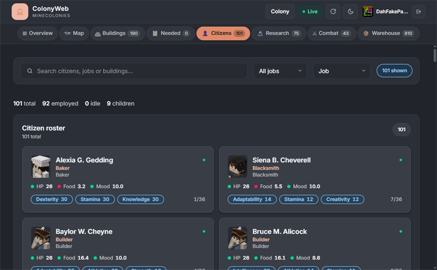Click the 101 shown badge

tap(394, 71)
